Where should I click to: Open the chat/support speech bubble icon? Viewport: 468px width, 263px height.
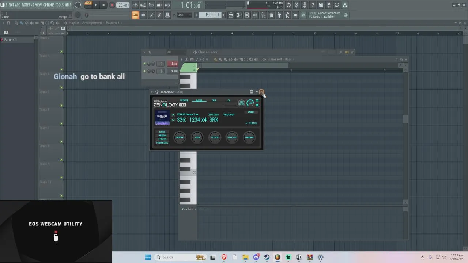click(x=337, y=5)
